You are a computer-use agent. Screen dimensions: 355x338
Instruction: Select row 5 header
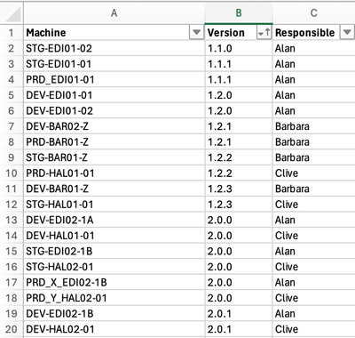pyautogui.click(x=12, y=95)
